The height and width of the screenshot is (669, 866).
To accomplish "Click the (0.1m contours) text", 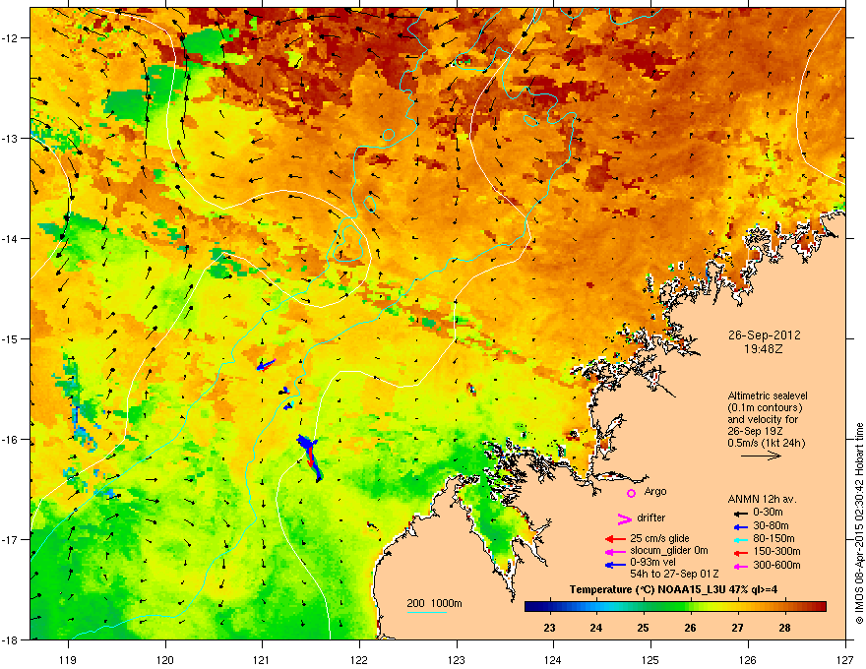I will coord(765,408).
